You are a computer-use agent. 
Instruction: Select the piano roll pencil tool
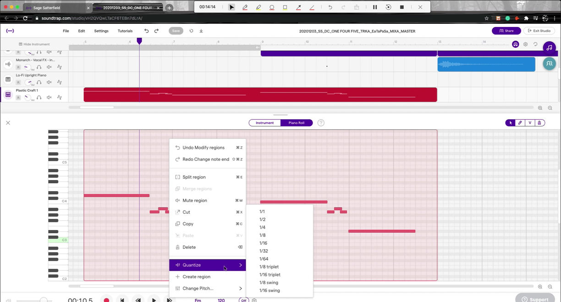(x=520, y=123)
